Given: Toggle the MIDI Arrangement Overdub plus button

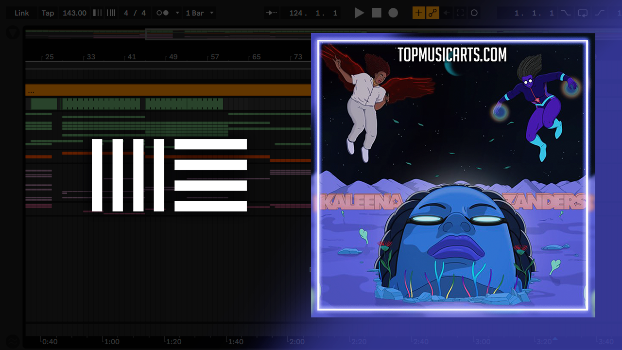Looking at the screenshot, I should pyautogui.click(x=418, y=13).
